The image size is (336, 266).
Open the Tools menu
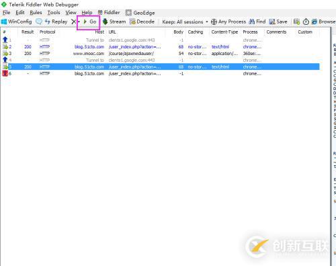pyautogui.click(x=54, y=13)
